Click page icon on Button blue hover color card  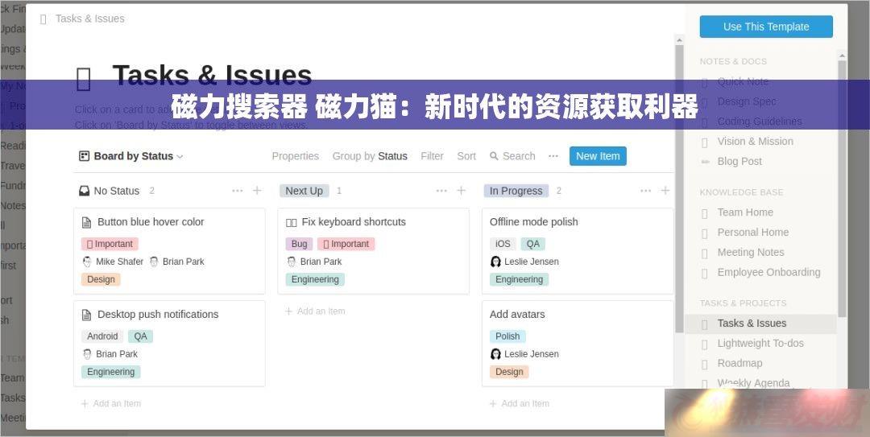pyautogui.click(x=86, y=222)
